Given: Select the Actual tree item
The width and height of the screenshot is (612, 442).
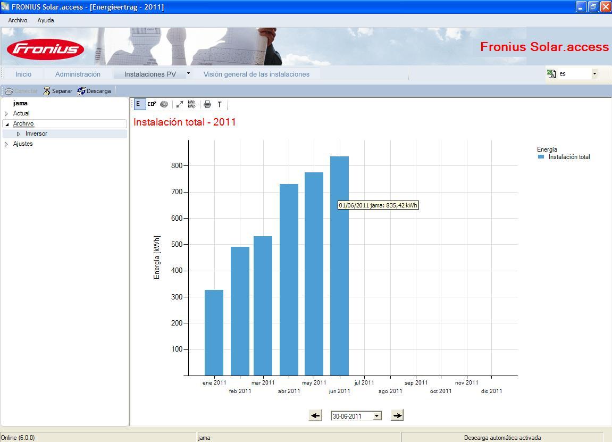Looking at the screenshot, I should (21, 113).
